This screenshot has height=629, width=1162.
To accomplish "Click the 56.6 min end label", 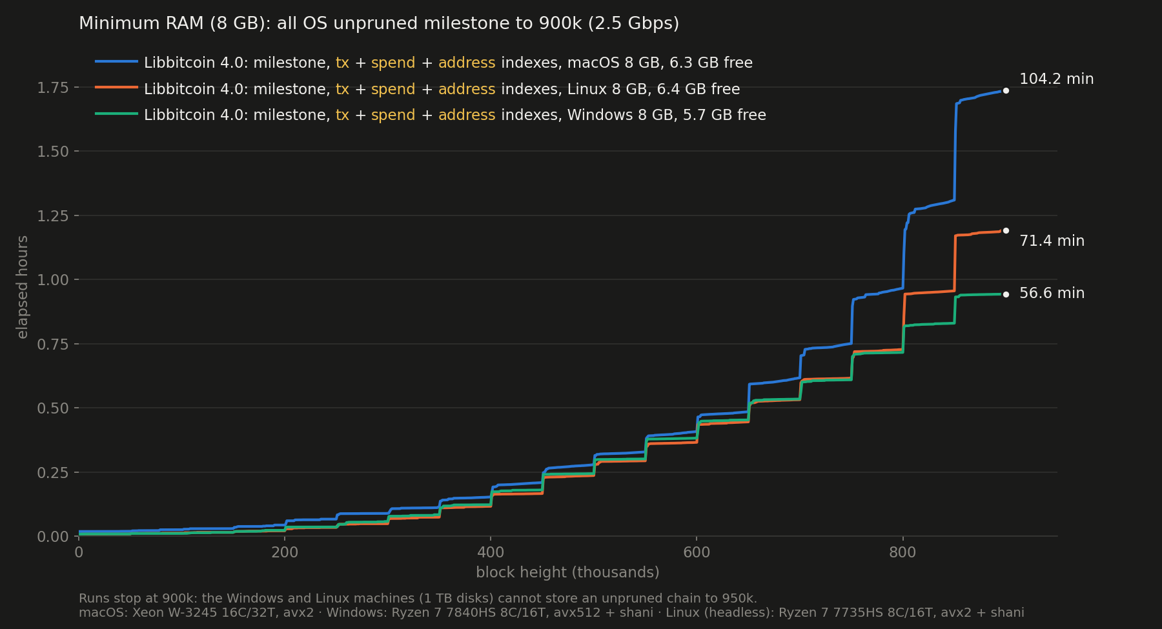I will (x=1052, y=294).
